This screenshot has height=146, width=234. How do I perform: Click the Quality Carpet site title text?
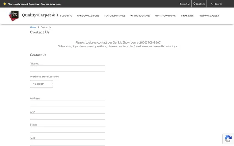[x=40, y=15]
